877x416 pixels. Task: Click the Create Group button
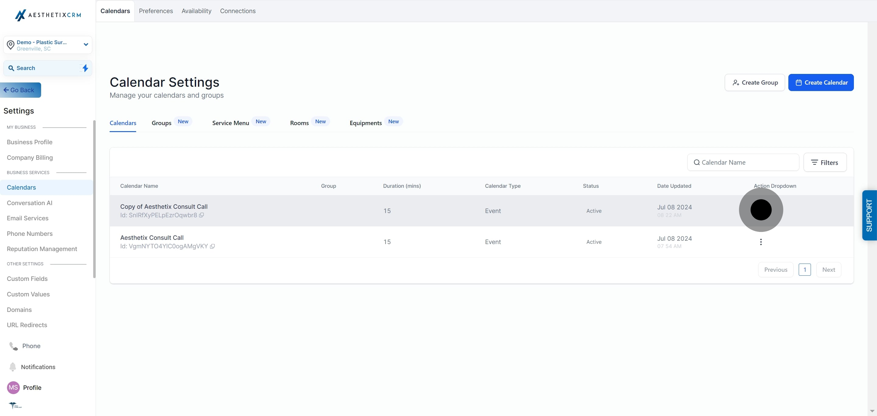755,83
